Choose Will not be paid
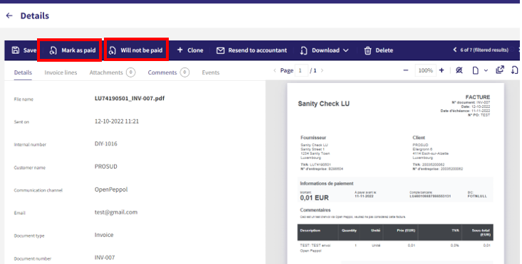Screen dimensions: 522x264 click(136, 50)
